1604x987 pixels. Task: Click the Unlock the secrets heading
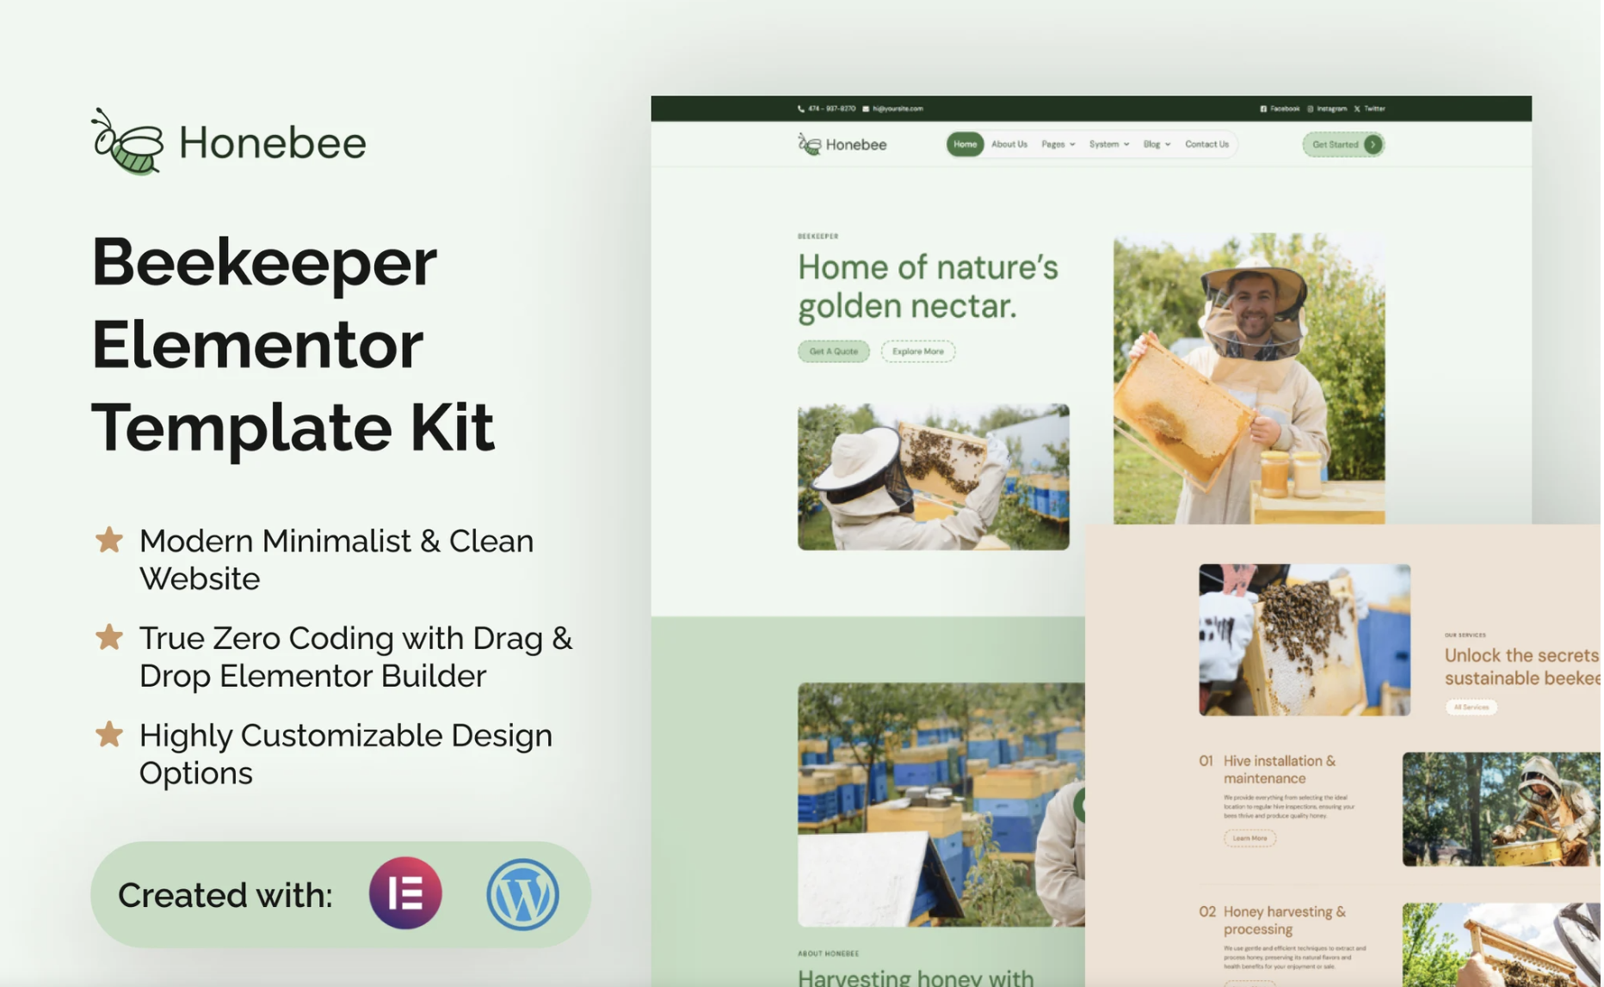click(x=1522, y=666)
